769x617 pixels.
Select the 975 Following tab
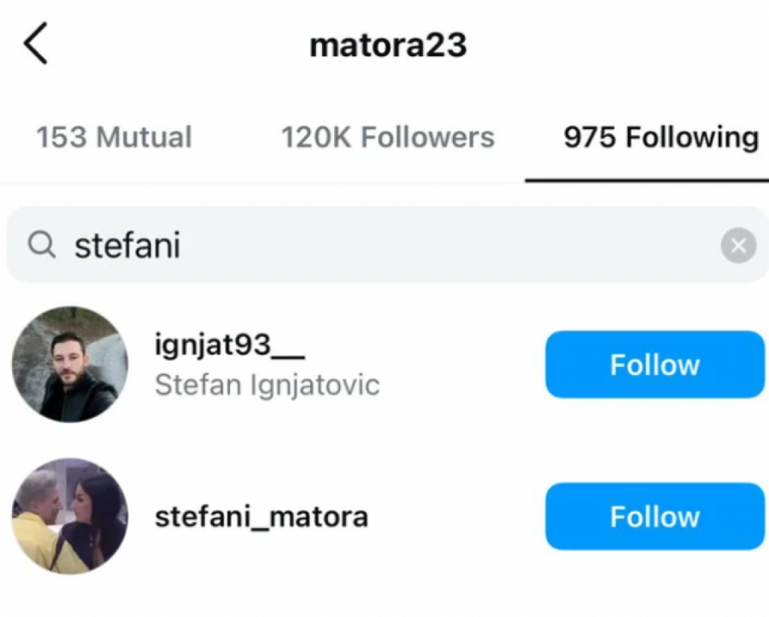click(x=660, y=138)
